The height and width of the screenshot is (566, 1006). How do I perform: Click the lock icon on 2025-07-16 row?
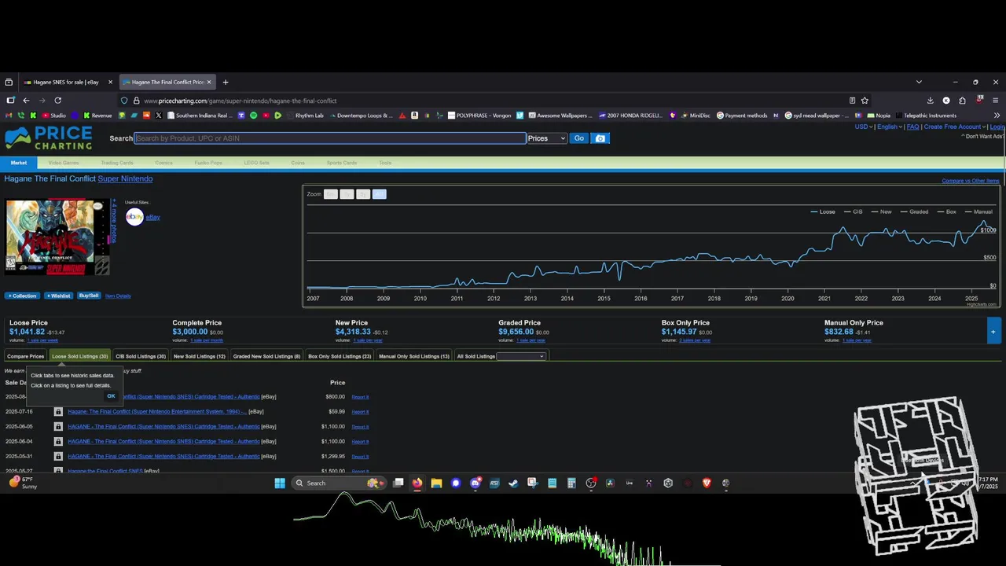point(58,412)
